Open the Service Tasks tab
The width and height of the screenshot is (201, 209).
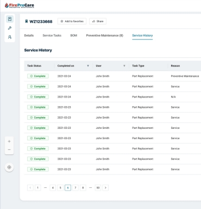pos(52,35)
